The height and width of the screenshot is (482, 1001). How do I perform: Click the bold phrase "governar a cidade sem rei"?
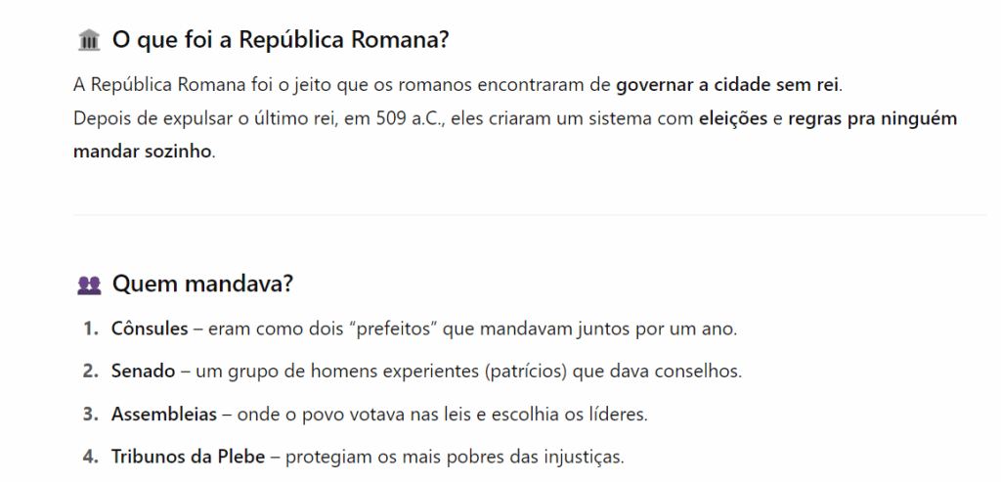pyautogui.click(x=727, y=84)
